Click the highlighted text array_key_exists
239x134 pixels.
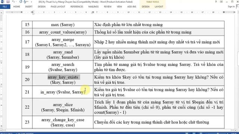click(63, 77)
